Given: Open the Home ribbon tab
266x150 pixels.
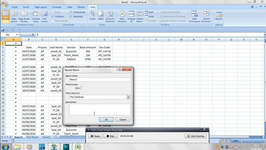Looking at the screenshot, I should pyautogui.click(x=15, y=7).
